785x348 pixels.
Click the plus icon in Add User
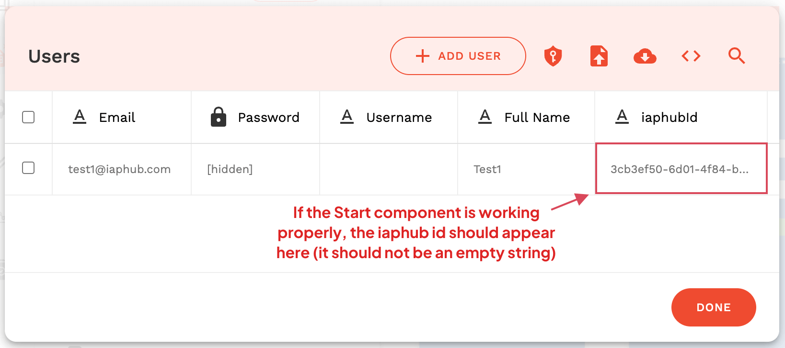point(422,56)
